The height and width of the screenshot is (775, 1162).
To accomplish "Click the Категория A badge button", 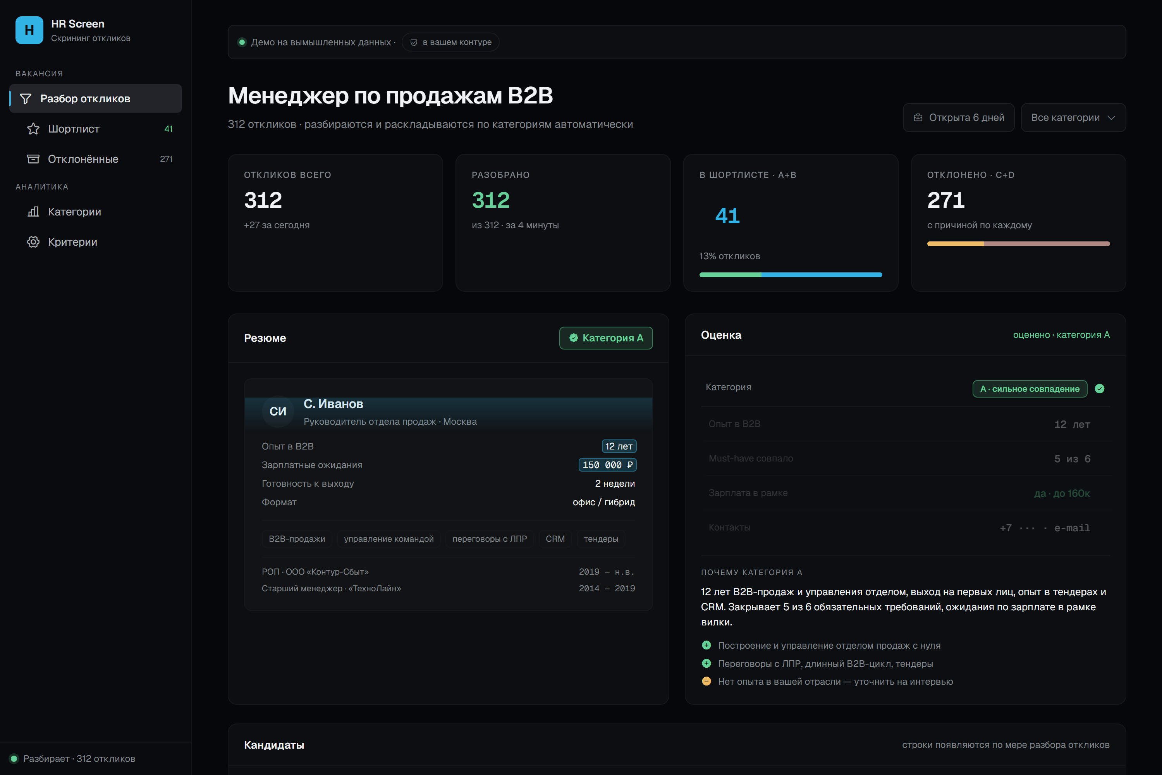I will pos(606,338).
